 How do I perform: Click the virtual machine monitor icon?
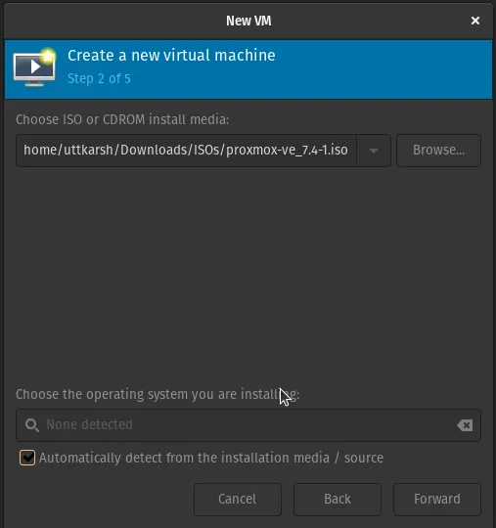click(x=34, y=68)
